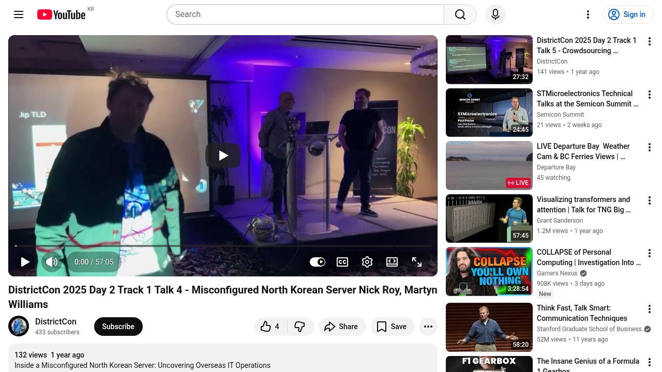Open the Insane Genius of a Formula 1 Gearbox thumbnail
662x372 pixels.
point(489,364)
